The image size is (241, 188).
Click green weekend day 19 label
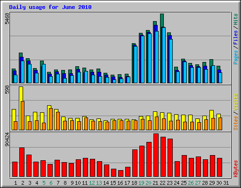tap(141, 183)
